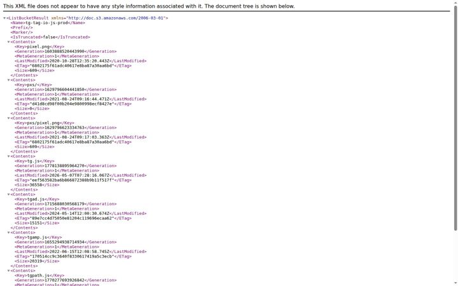Click the Key tgamp.js row
Viewport: 458px width, 286px height.
coord(38,237)
